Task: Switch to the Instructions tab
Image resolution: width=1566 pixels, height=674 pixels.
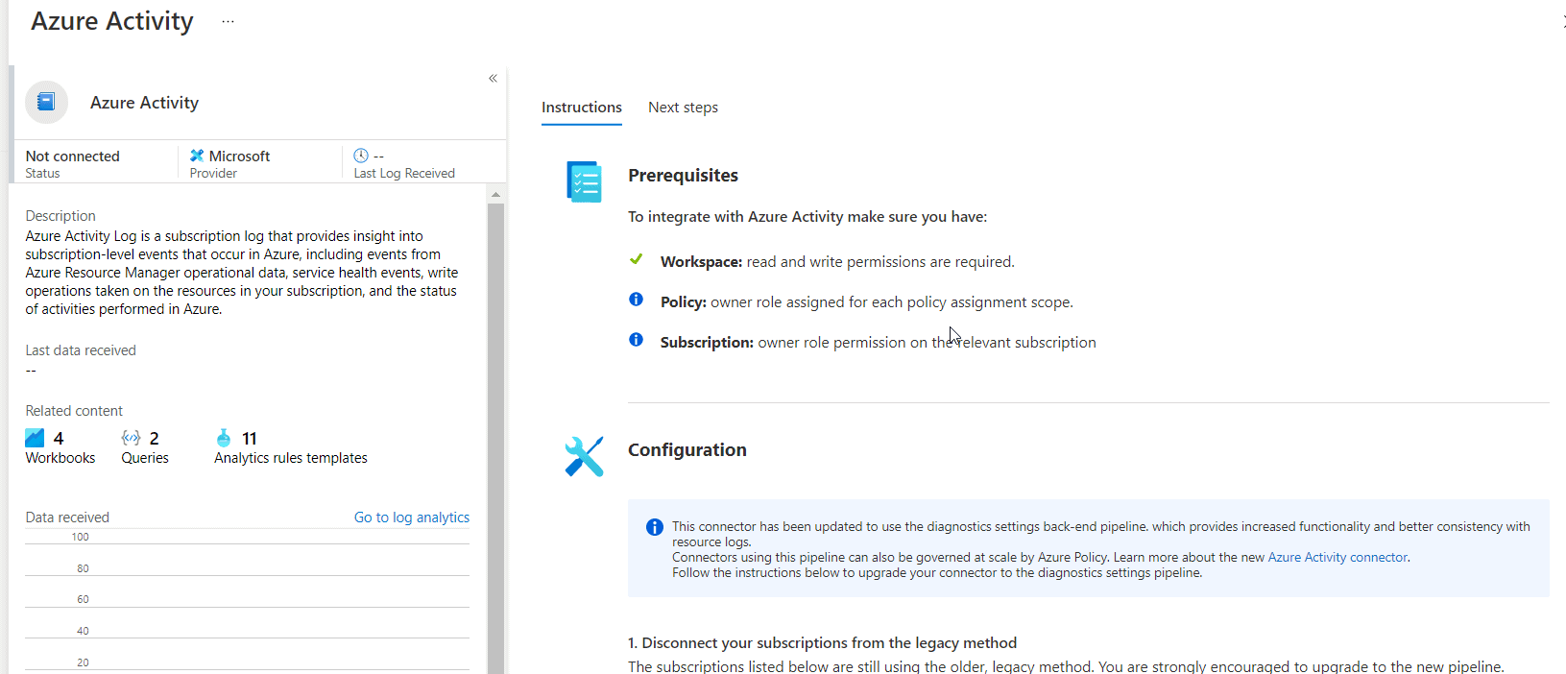Action: (581, 108)
